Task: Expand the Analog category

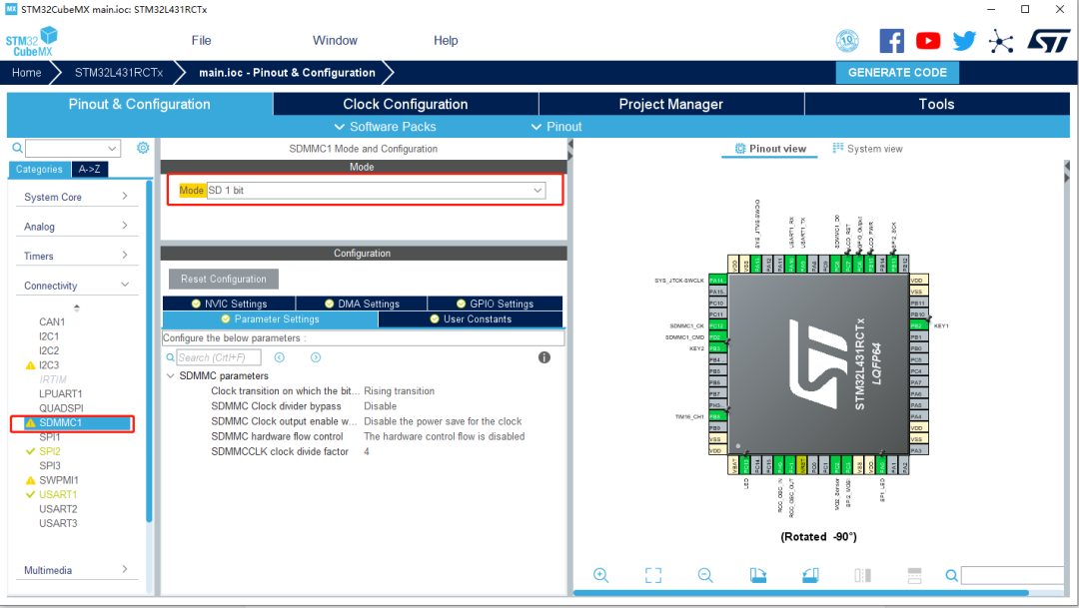Action: [76, 227]
